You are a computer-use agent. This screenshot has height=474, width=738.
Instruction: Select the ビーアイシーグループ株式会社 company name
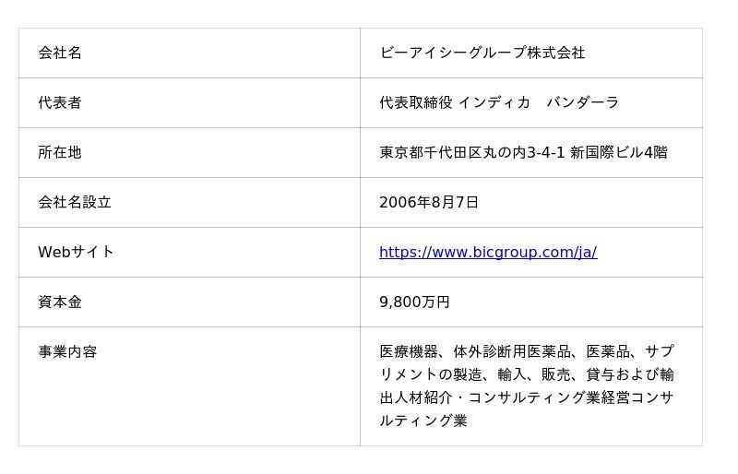coord(482,53)
